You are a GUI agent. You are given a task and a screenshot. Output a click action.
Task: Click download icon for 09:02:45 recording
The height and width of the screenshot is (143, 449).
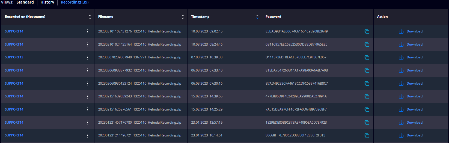pyautogui.click(x=401, y=31)
